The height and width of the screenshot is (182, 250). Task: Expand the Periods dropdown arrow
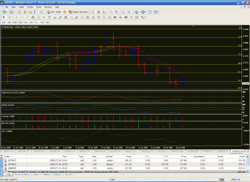[145, 12]
